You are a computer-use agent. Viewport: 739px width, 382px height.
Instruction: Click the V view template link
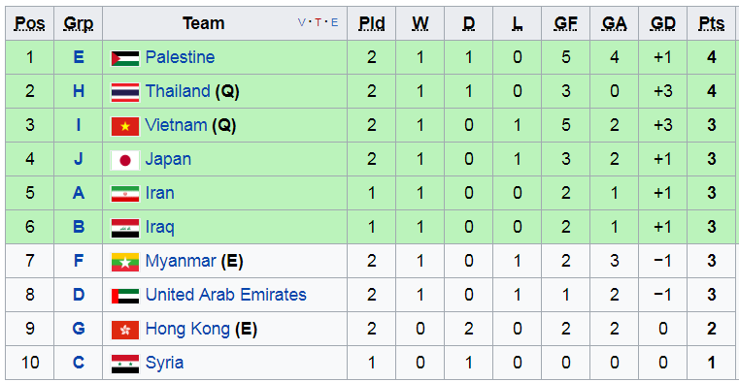[x=302, y=22]
